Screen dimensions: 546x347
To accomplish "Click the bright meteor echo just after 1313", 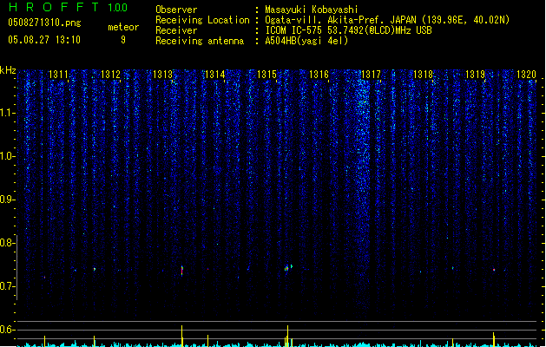I will [x=181, y=271].
